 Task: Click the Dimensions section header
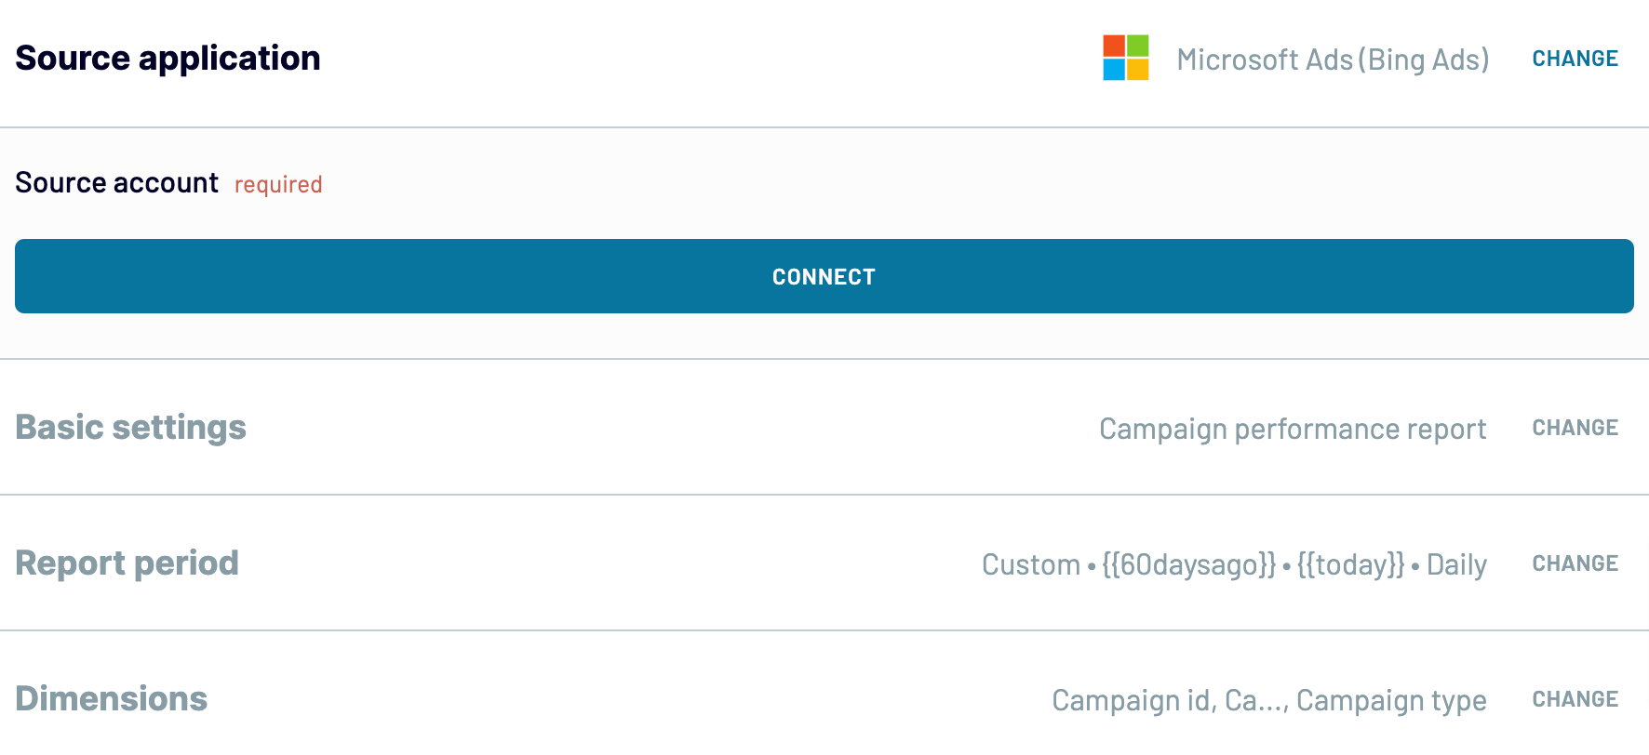point(111,698)
